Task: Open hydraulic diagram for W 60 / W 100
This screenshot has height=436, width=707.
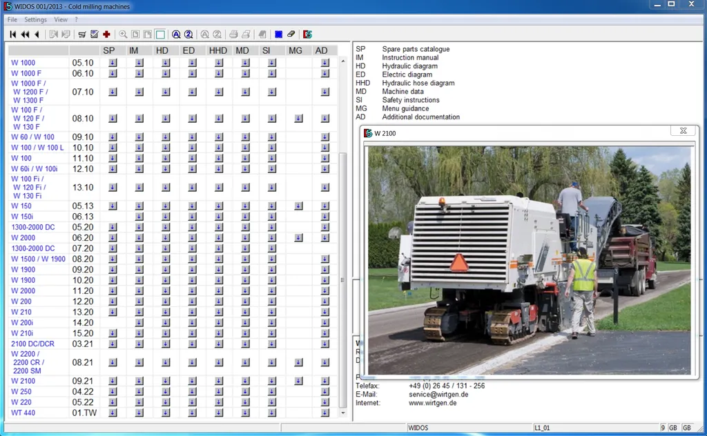Action: pyautogui.click(x=166, y=137)
